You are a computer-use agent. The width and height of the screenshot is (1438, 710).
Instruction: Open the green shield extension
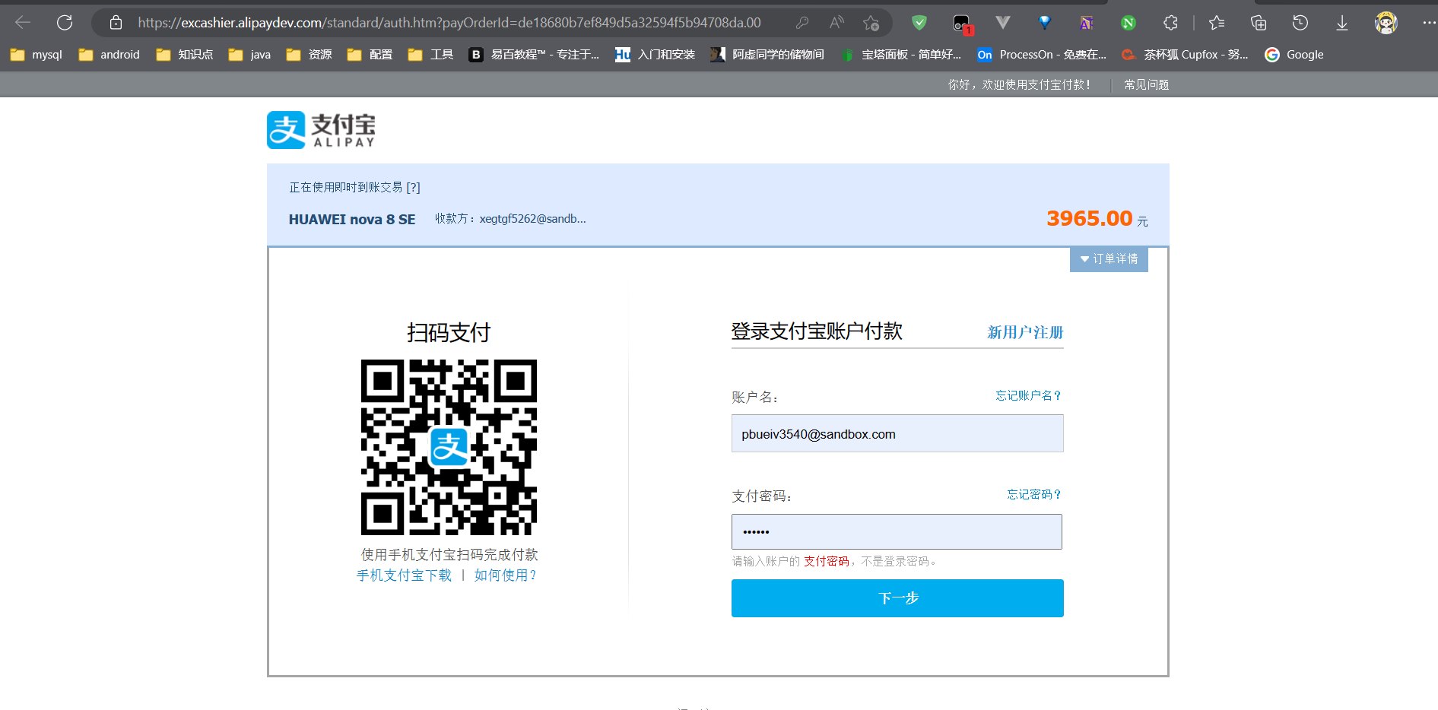point(919,23)
